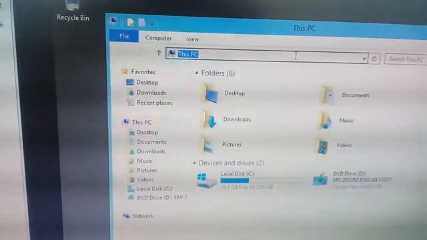Click the Up one level arrow
The height and width of the screenshot is (240, 427).
pyautogui.click(x=159, y=53)
